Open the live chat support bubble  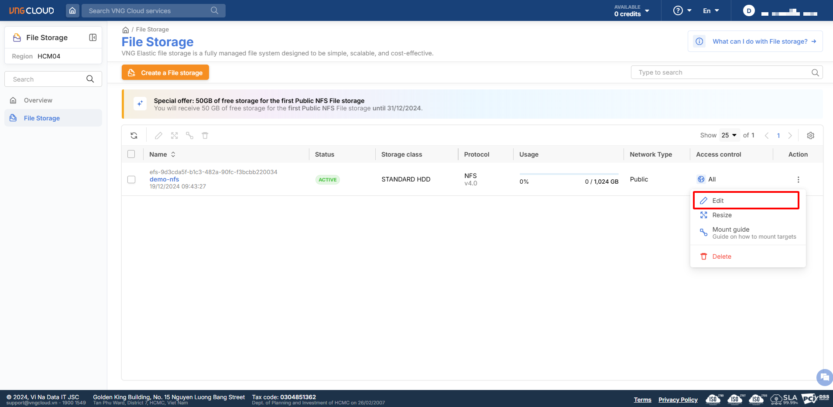[x=824, y=377]
